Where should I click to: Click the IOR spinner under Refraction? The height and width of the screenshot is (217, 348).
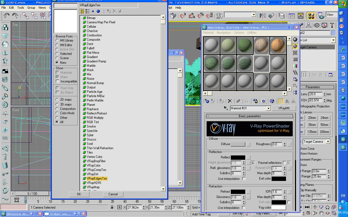(x=285, y=192)
